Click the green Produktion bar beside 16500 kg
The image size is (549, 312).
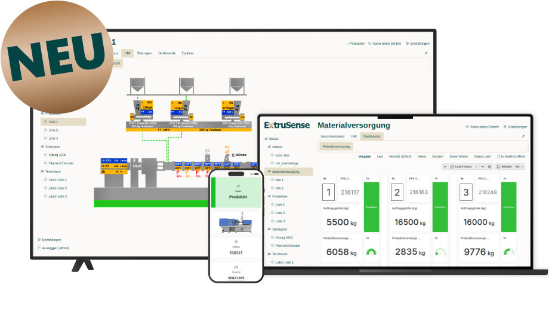point(440,207)
